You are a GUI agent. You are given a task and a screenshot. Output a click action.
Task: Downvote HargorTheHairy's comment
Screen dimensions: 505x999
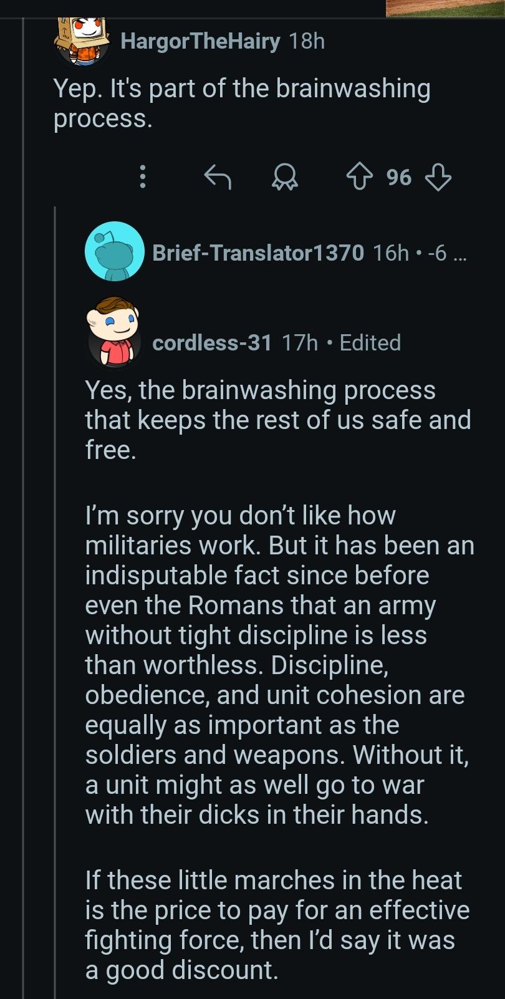(x=438, y=178)
